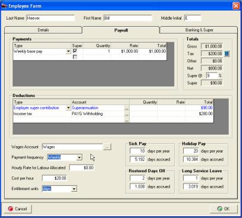Select the Payroll tab
Screen dimensions: 242x218
tap(121, 30)
